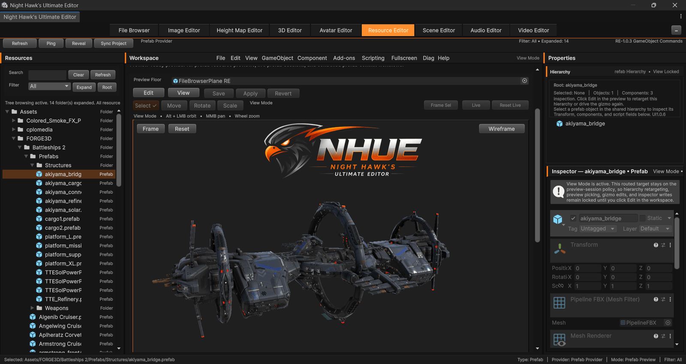
Task: Click the Algenib Cruiser prefab icon
Action: 33,317
